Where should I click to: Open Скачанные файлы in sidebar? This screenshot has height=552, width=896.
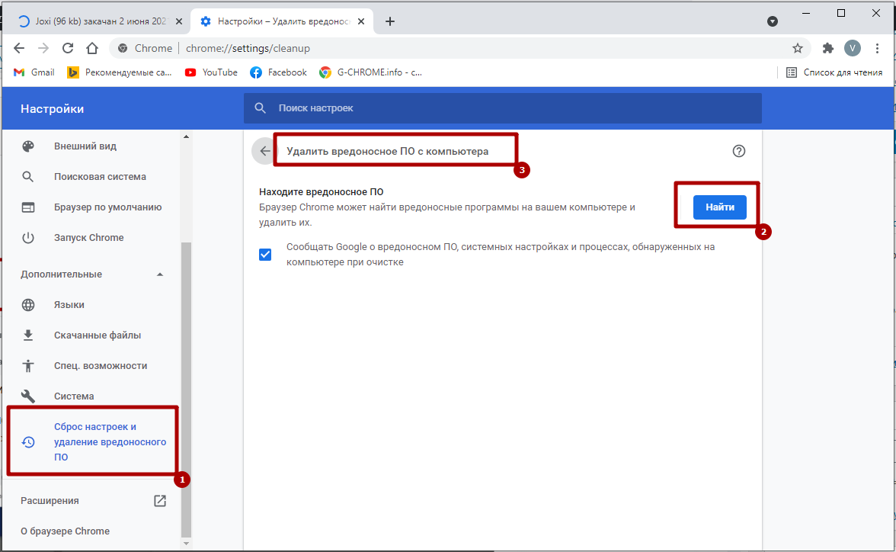98,335
